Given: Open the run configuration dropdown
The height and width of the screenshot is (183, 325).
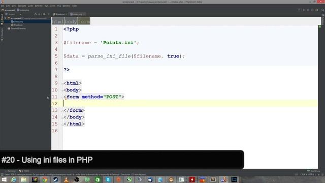Looking at the screenshot, I should 299,10.
